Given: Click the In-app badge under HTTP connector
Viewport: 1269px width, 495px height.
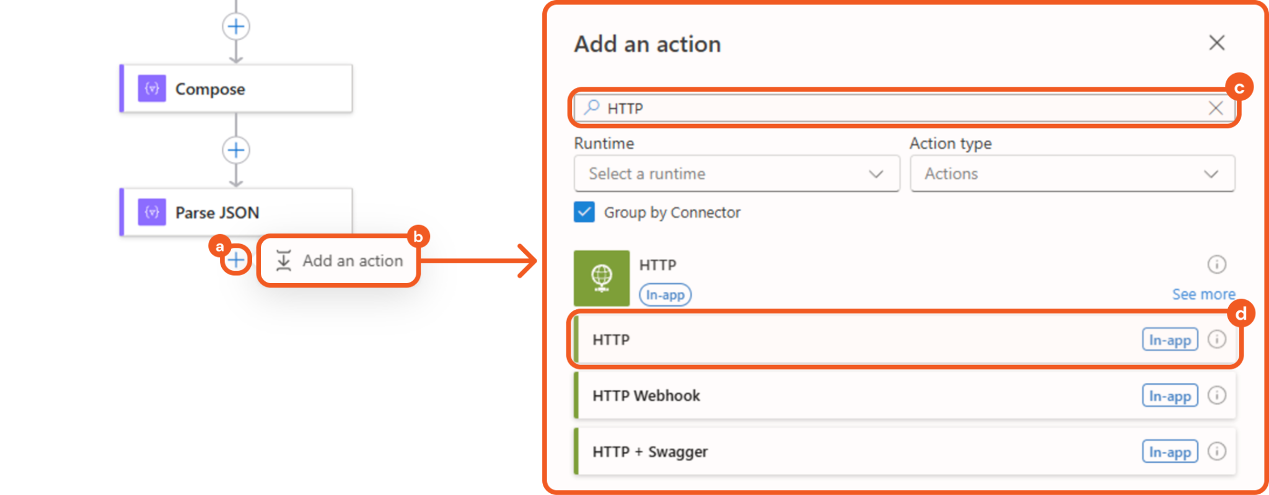Looking at the screenshot, I should [665, 294].
